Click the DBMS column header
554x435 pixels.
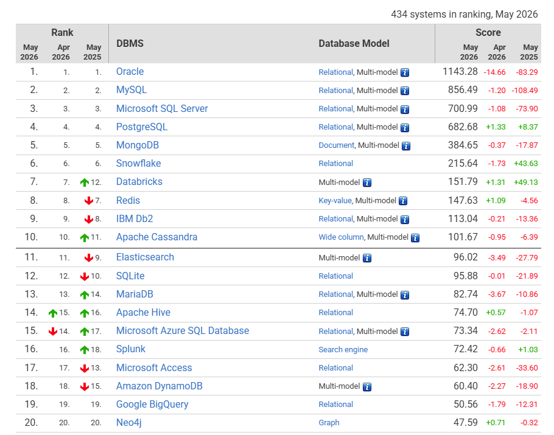[130, 43]
